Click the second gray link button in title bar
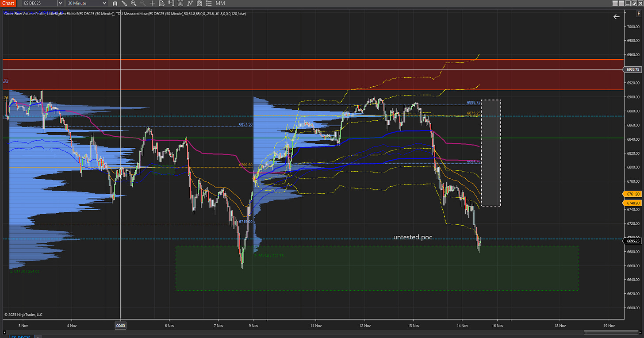The height and width of the screenshot is (338, 644). coord(621,3)
